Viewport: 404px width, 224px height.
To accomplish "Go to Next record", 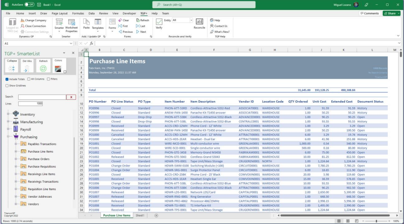I will (x=141, y=32).
